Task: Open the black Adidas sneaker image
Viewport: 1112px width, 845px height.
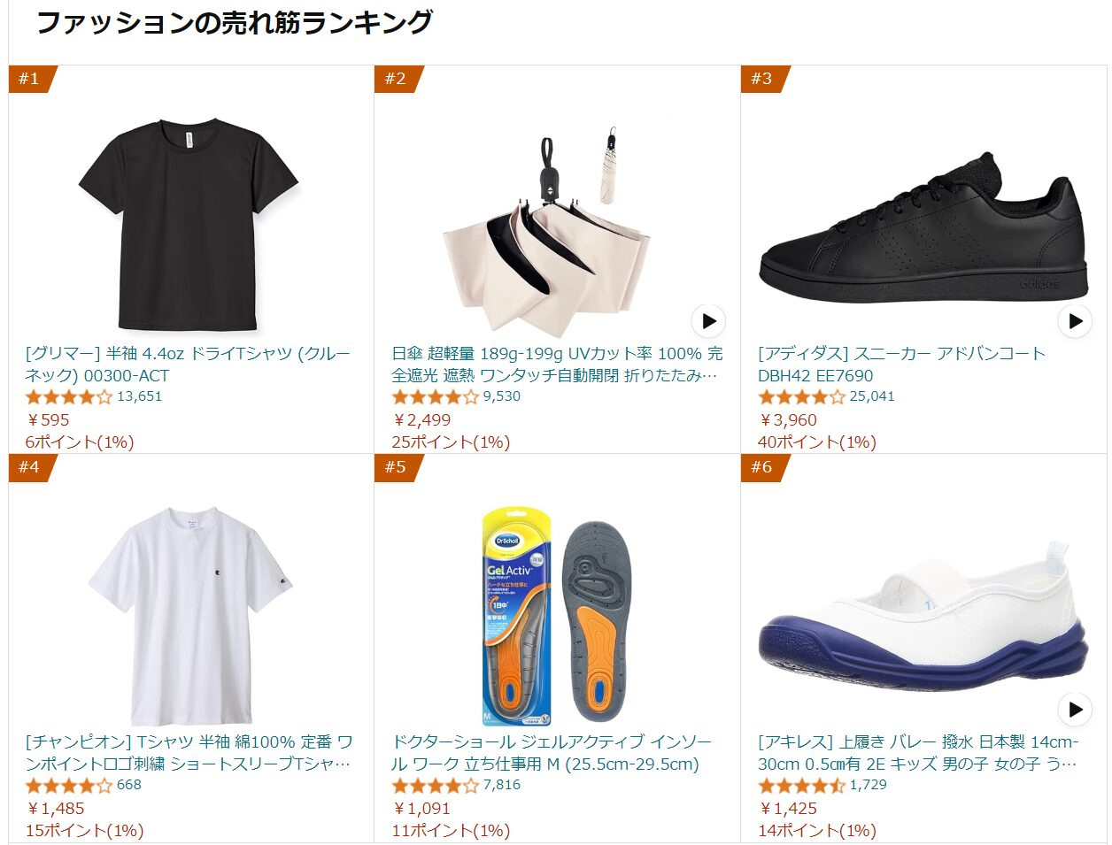Action: (x=923, y=227)
